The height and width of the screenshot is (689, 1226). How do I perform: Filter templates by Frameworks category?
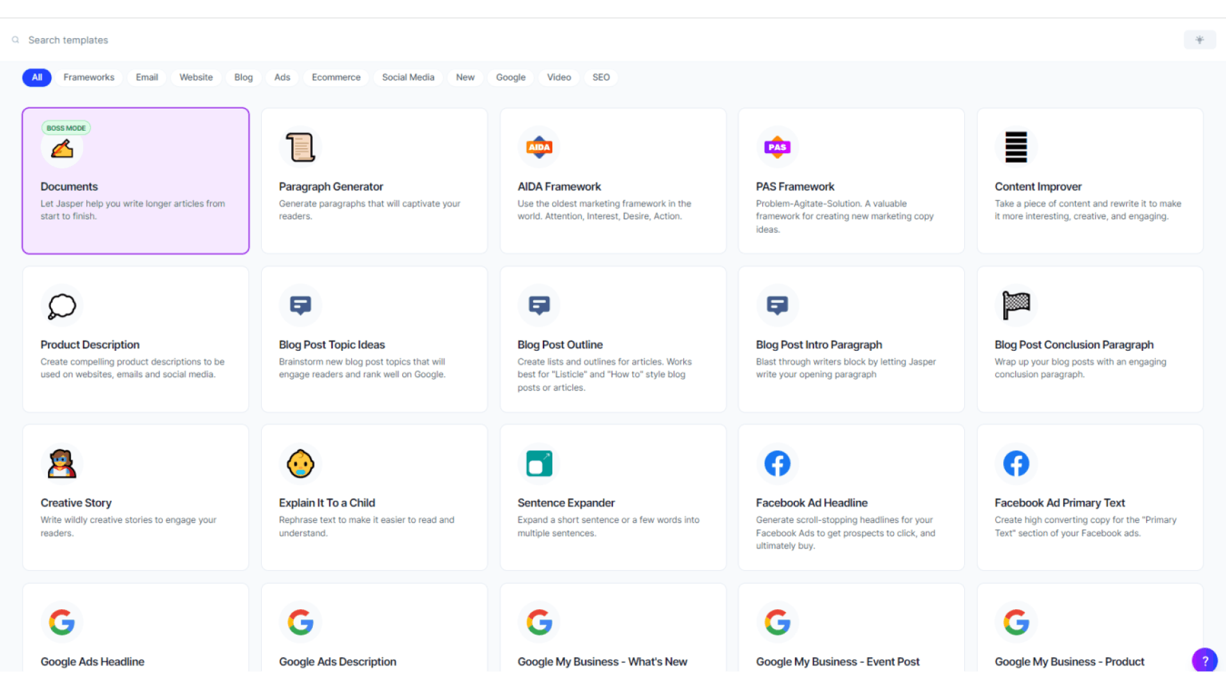coord(89,77)
